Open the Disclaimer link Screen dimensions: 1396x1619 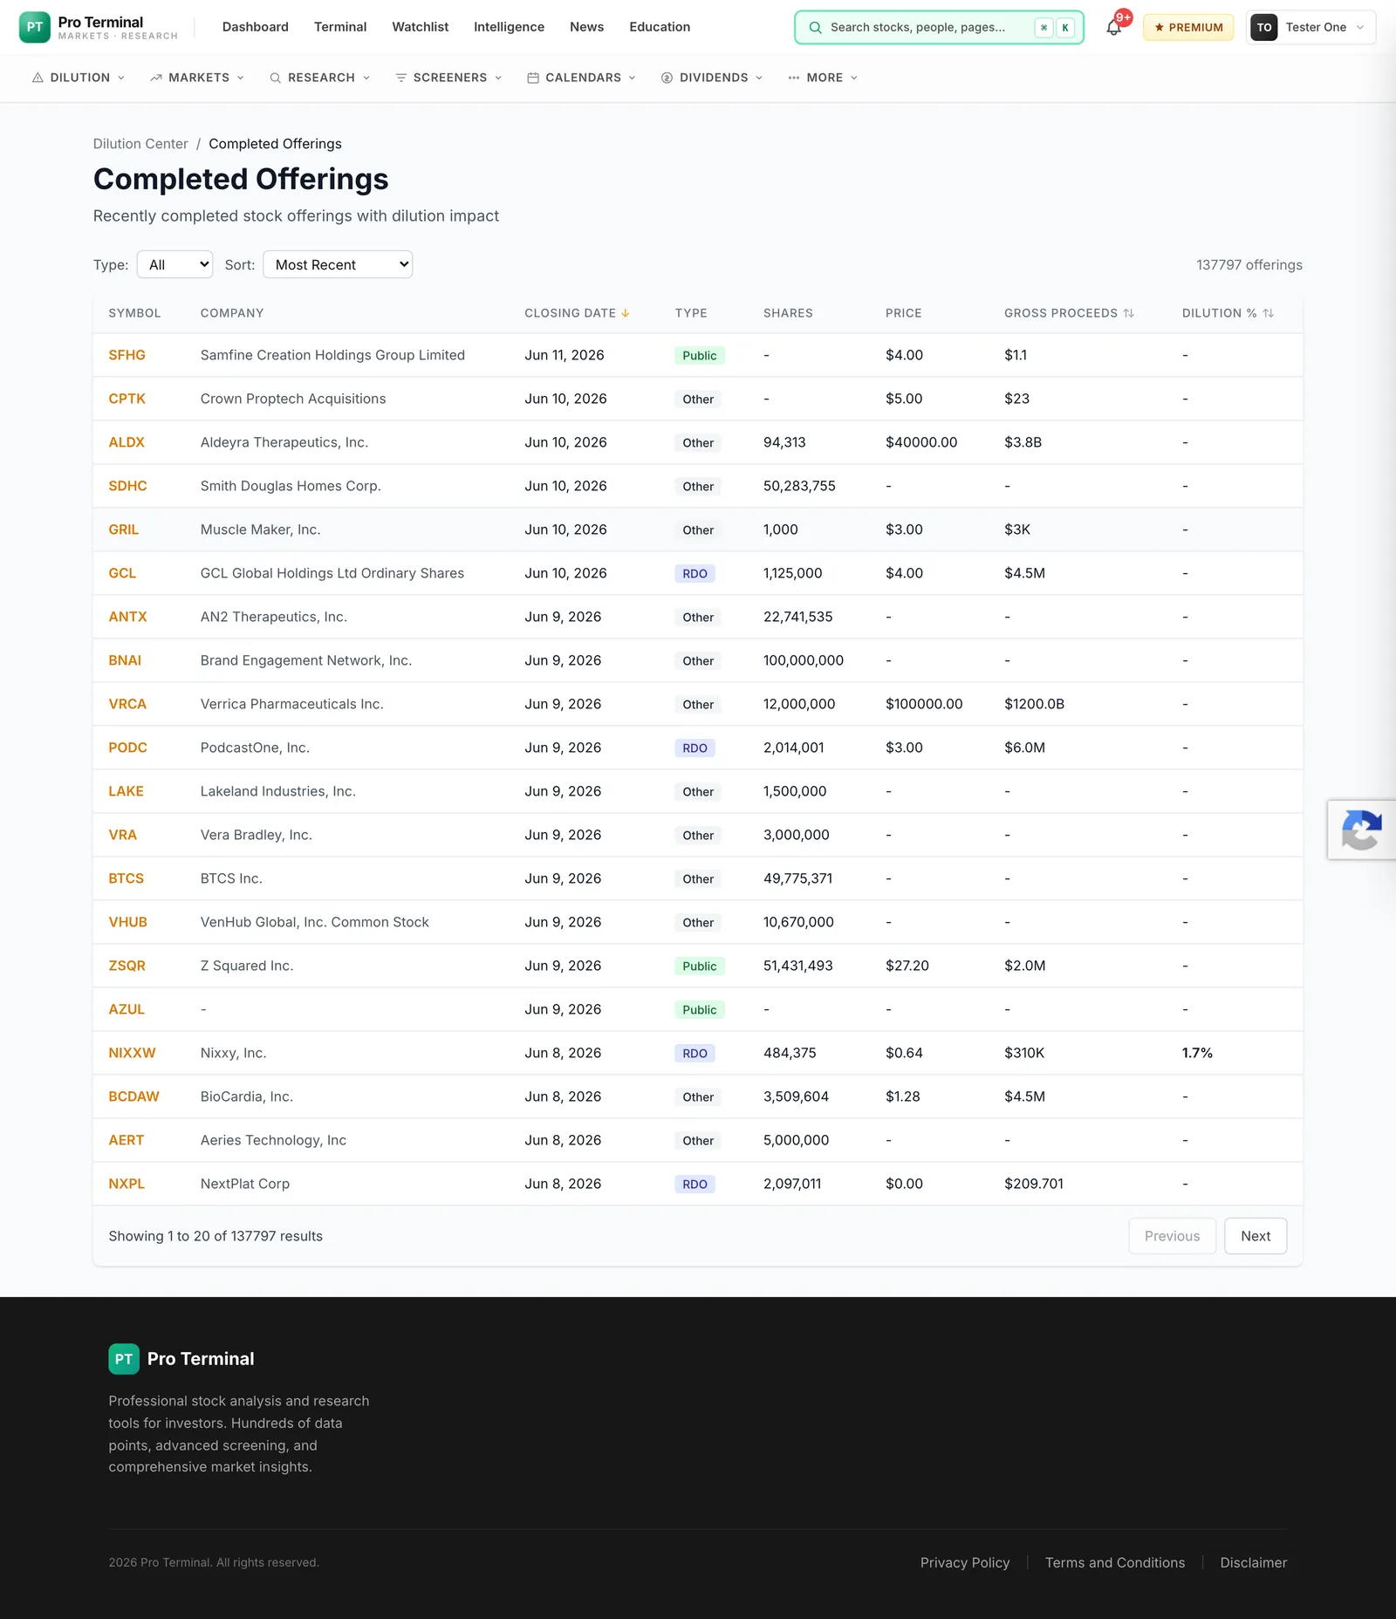click(1254, 1563)
